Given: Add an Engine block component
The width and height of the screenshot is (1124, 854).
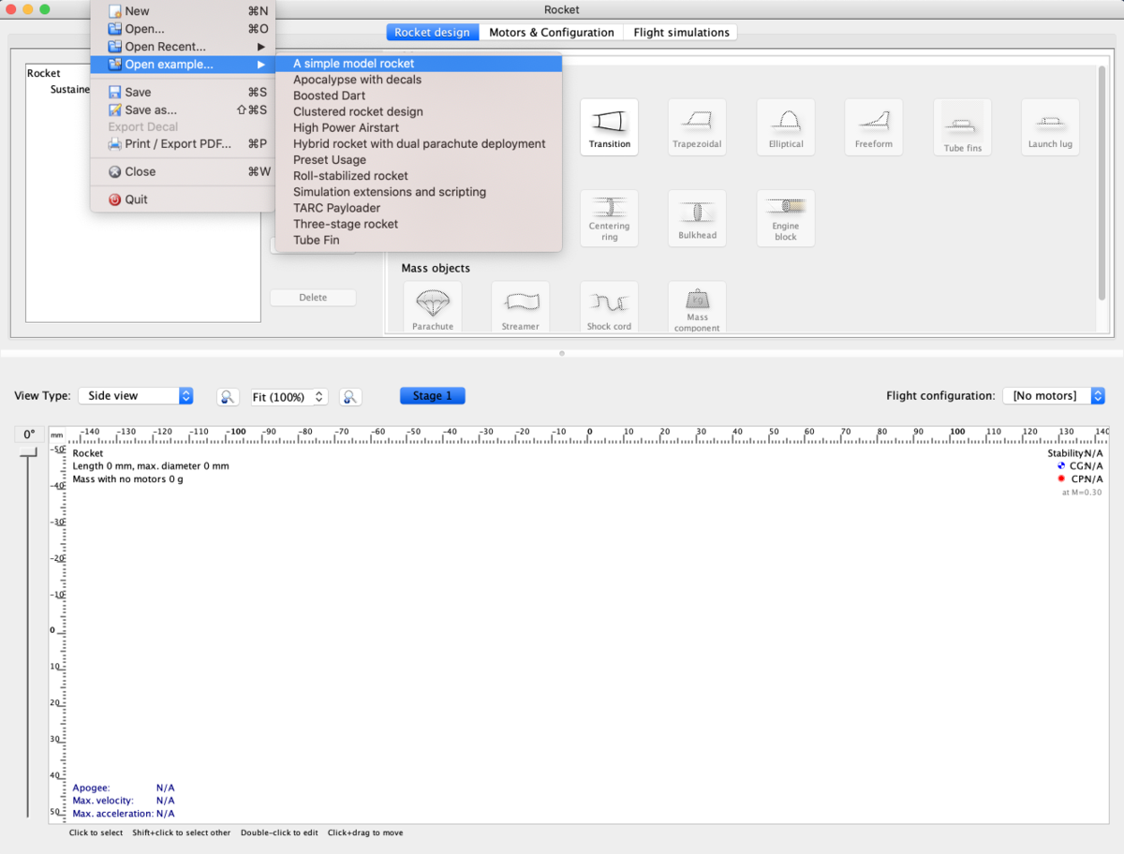Looking at the screenshot, I should coord(785,218).
